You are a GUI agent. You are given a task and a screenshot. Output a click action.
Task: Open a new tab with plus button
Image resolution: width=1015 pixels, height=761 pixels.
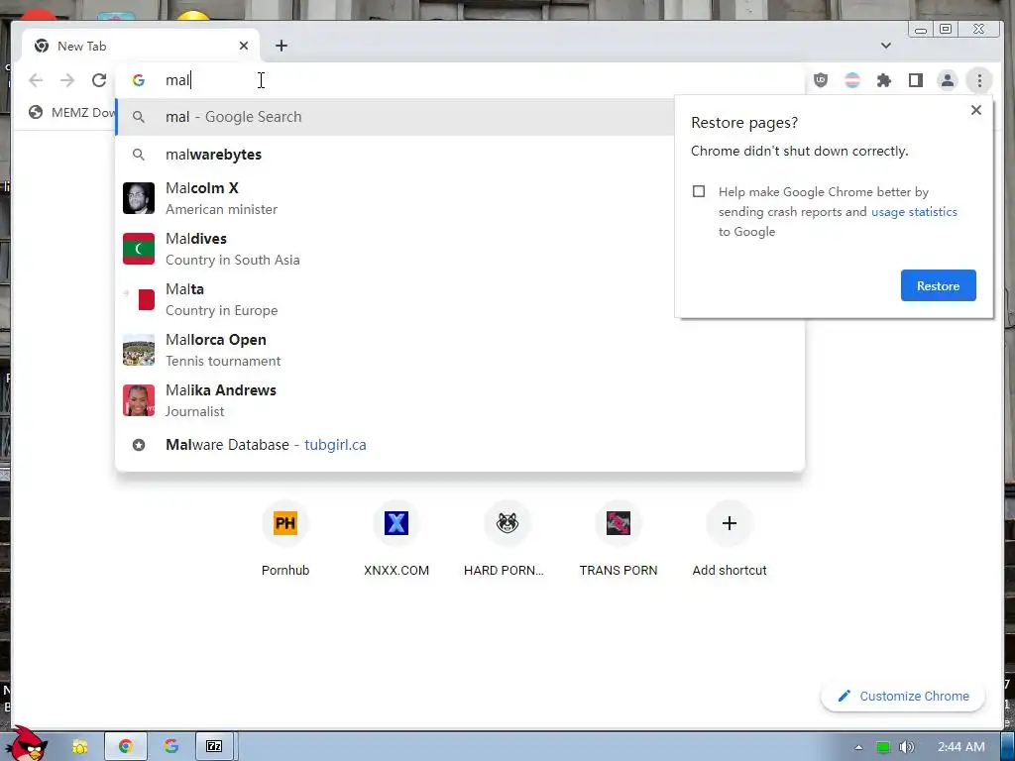[281, 46]
